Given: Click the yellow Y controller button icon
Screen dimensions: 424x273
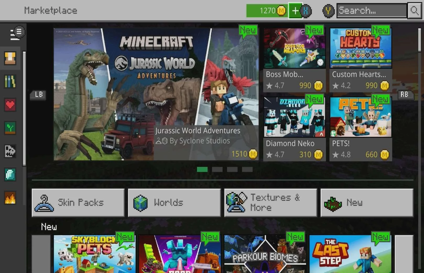Looking at the screenshot, I should (328, 11).
